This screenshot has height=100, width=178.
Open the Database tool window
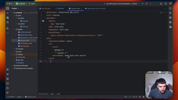[170, 17]
